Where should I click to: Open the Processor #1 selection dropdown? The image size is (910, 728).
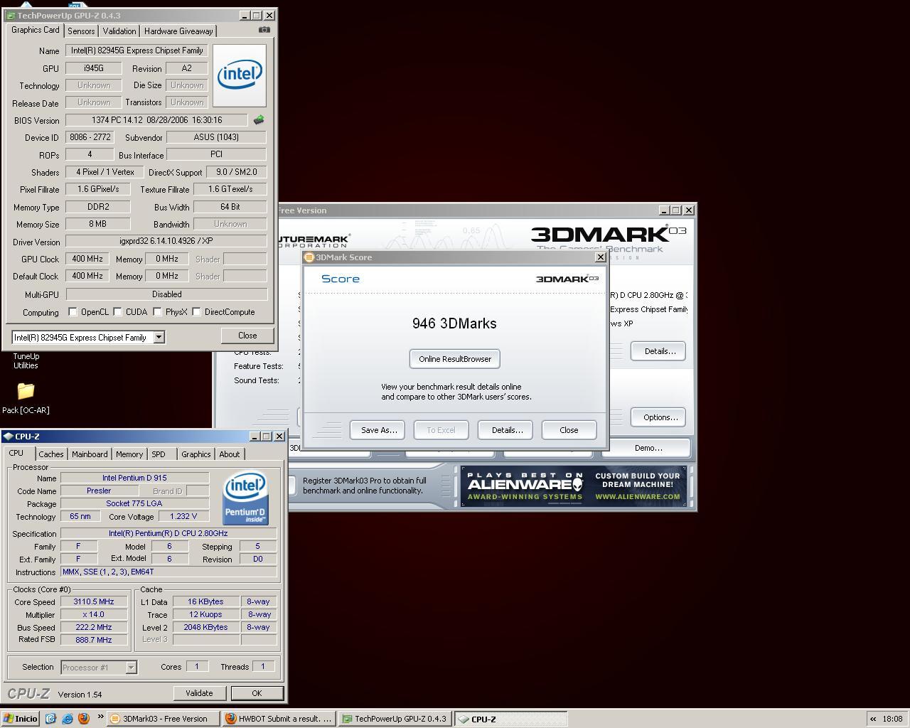coord(131,667)
